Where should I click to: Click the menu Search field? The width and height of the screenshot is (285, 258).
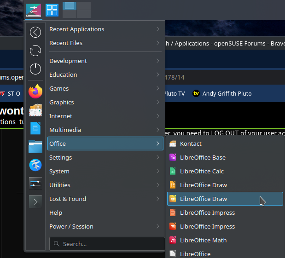tap(107, 244)
